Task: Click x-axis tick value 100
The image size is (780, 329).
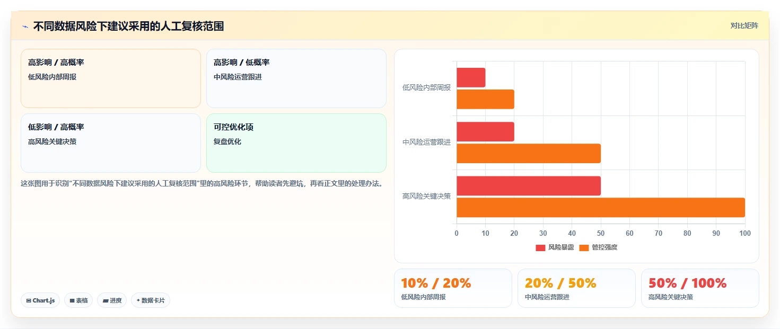Action: pyautogui.click(x=744, y=233)
